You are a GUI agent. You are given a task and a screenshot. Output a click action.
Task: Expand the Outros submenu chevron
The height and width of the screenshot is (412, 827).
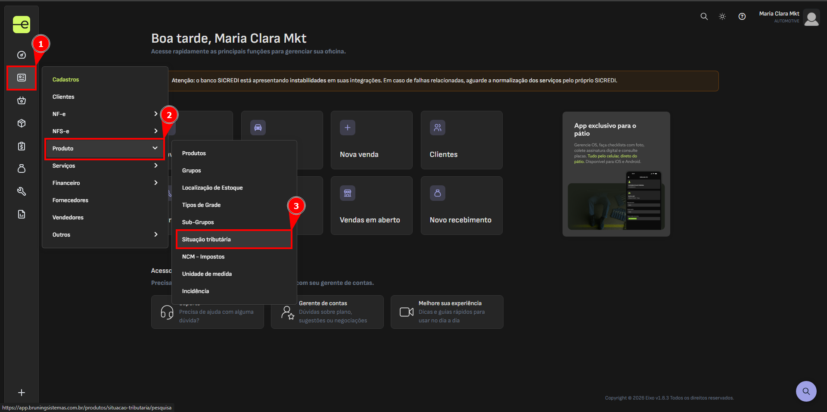coord(155,234)
